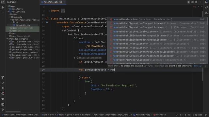Image resolution: width=209 pixels, height=117 pixels.
Task: Unfold the collapsed import block
Action: coord(49,11)
